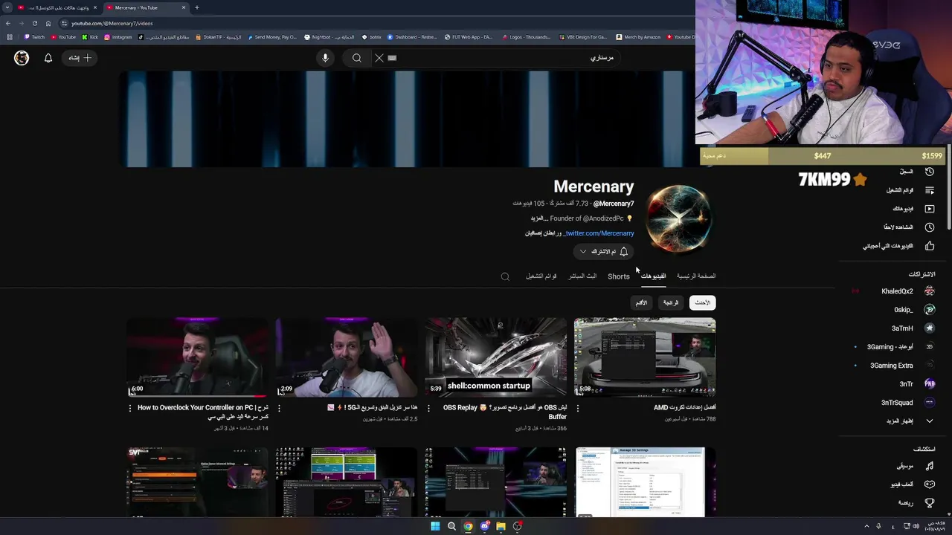Switch to channel Playlists tab
The image size is (952, 535).
pos(541,276)
